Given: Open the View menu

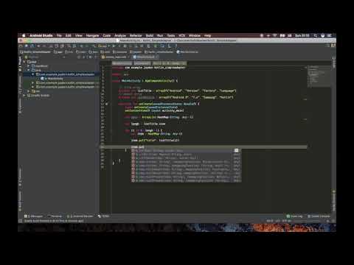Looking at the screenshot, I should 79,35.
